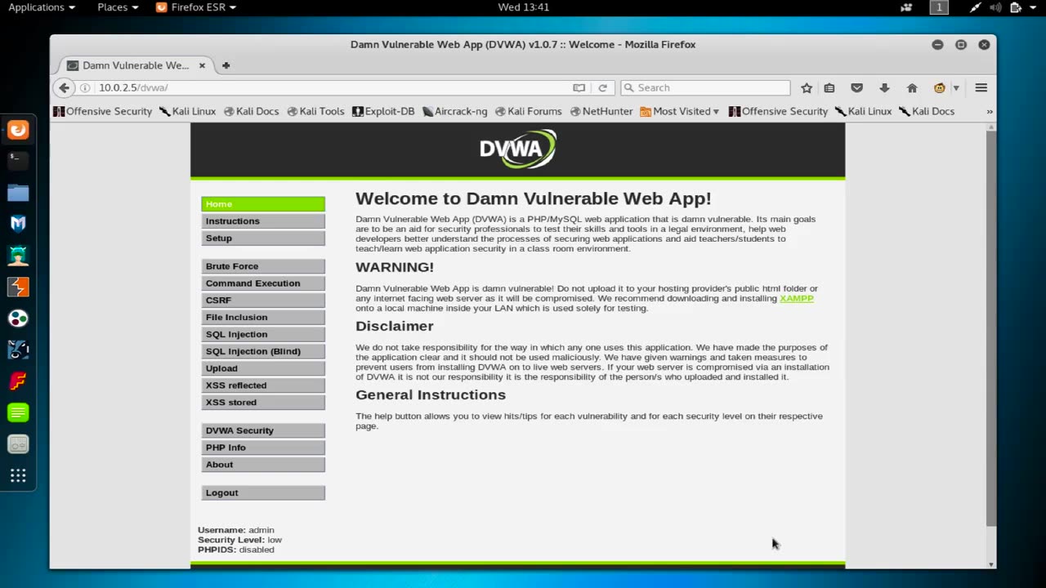Open Armitage from the dock
1046x588 pixels.
tap(18, 256)
